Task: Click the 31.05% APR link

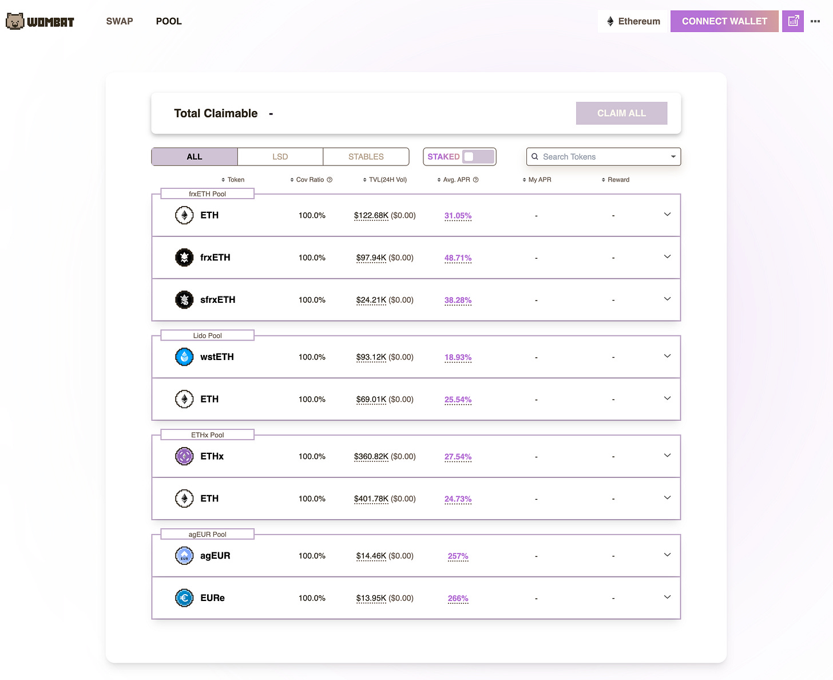Action: 458,216
